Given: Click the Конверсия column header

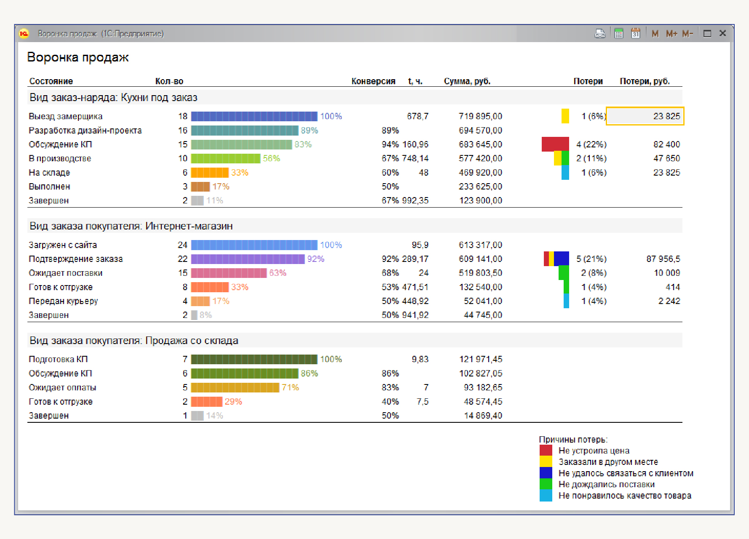Looking at the screenshot, I should [x=373, y=81].
